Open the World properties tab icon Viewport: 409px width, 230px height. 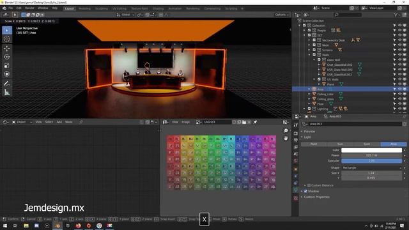pos(295,161)
